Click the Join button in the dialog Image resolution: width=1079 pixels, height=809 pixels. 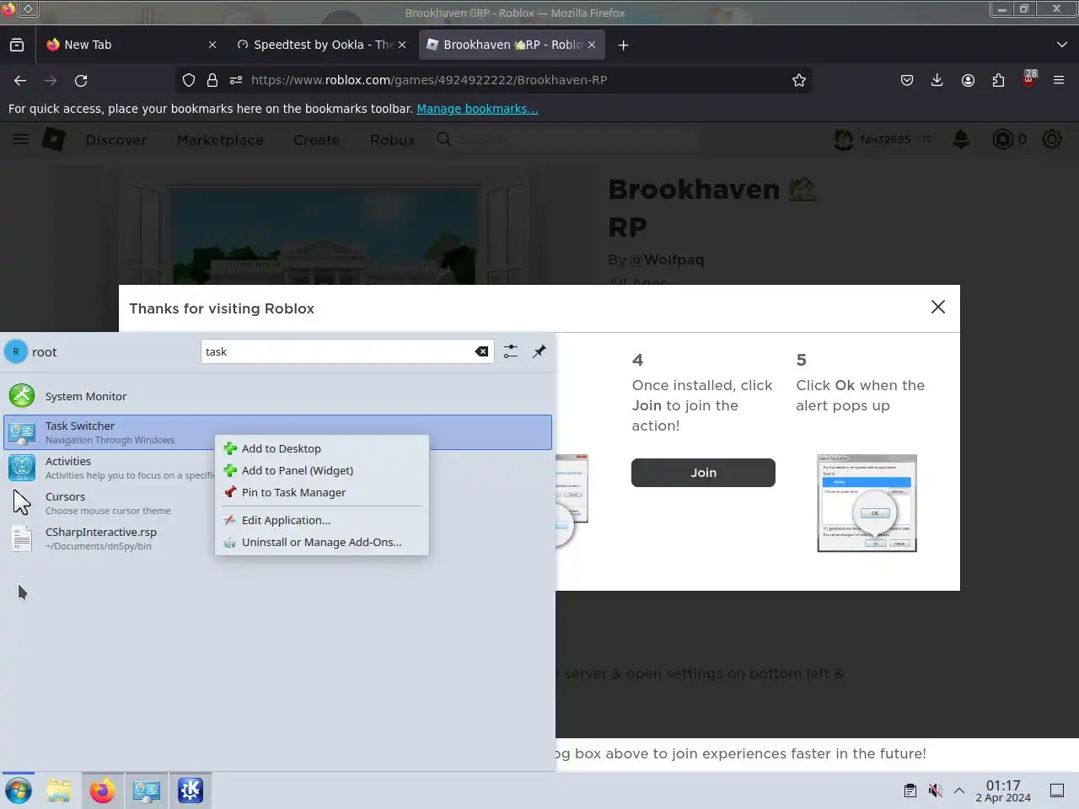point(703,473)
